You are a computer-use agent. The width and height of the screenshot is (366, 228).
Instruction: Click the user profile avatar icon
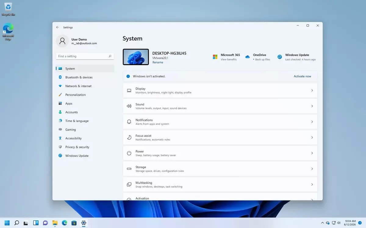pyautogui.click(x=62, y=41)
